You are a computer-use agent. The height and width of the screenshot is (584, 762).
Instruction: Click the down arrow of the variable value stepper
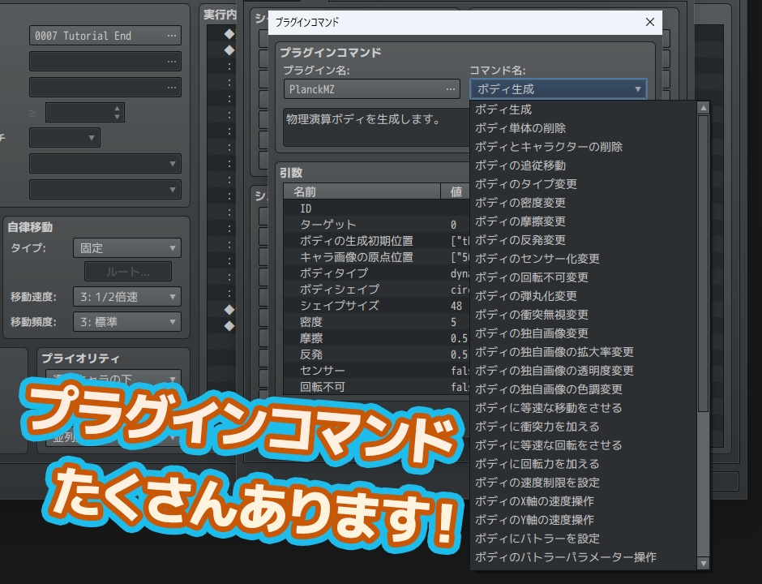(x=119, y=116)
